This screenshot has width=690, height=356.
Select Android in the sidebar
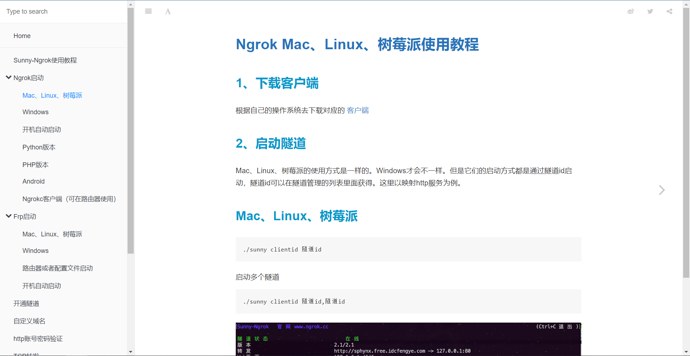pos(33,181)
